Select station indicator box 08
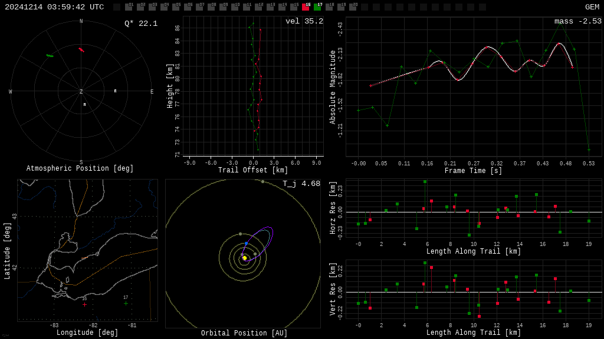604x339 pixels. pos(211,7)
